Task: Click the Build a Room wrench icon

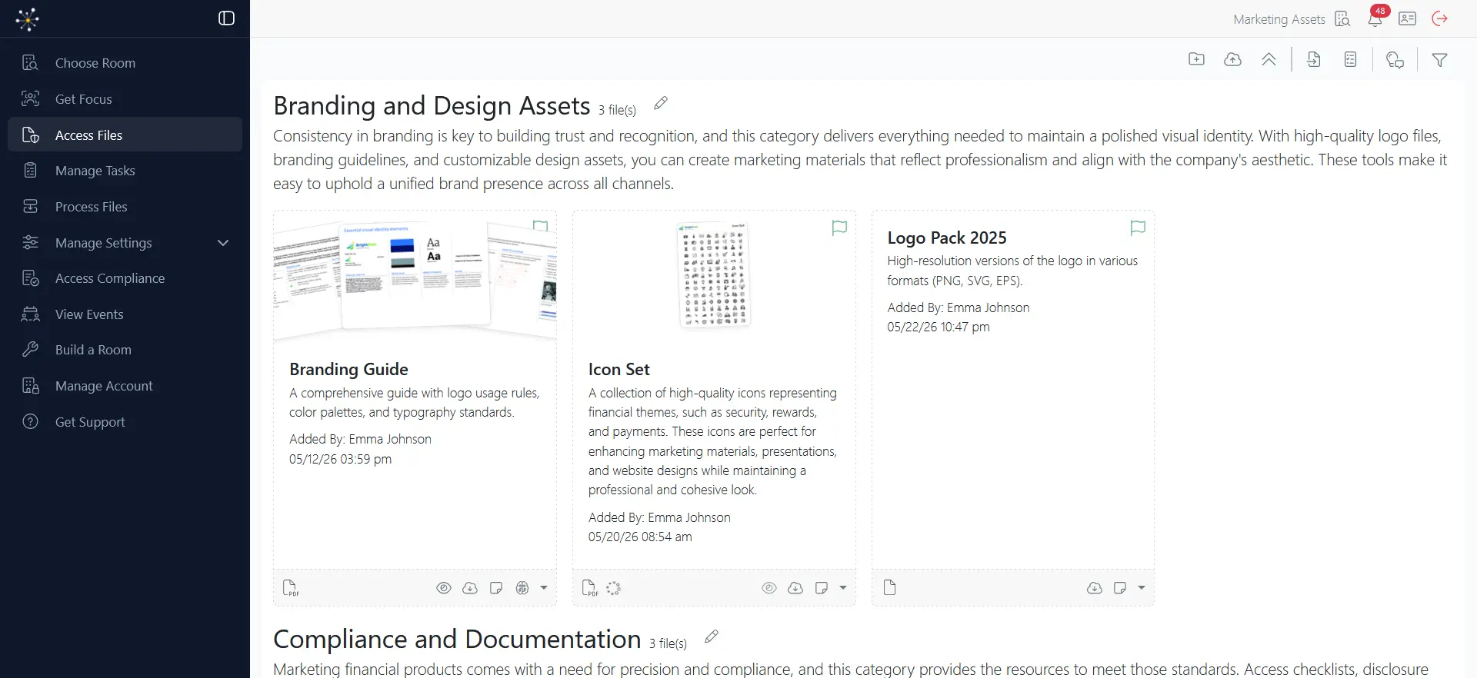Action: 31,350
